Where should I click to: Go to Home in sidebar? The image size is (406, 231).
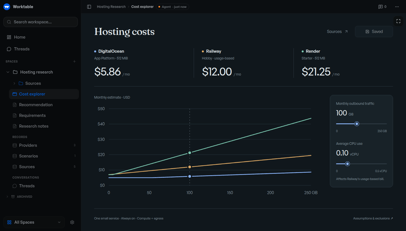[41, 37]
